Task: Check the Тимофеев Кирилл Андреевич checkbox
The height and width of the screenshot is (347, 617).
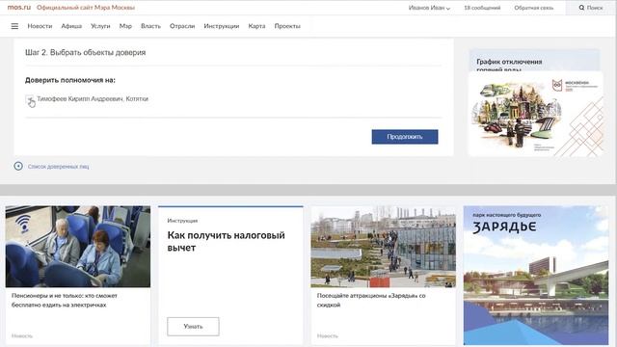Action: pyautogui.click(x=29, y=99)
